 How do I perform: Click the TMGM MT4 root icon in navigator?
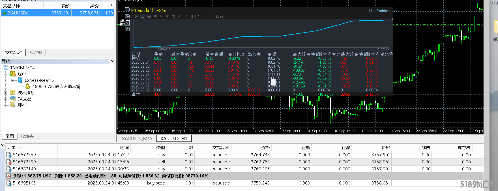point(6,68)
